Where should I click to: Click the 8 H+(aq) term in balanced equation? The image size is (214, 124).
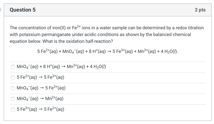[97, 51]
